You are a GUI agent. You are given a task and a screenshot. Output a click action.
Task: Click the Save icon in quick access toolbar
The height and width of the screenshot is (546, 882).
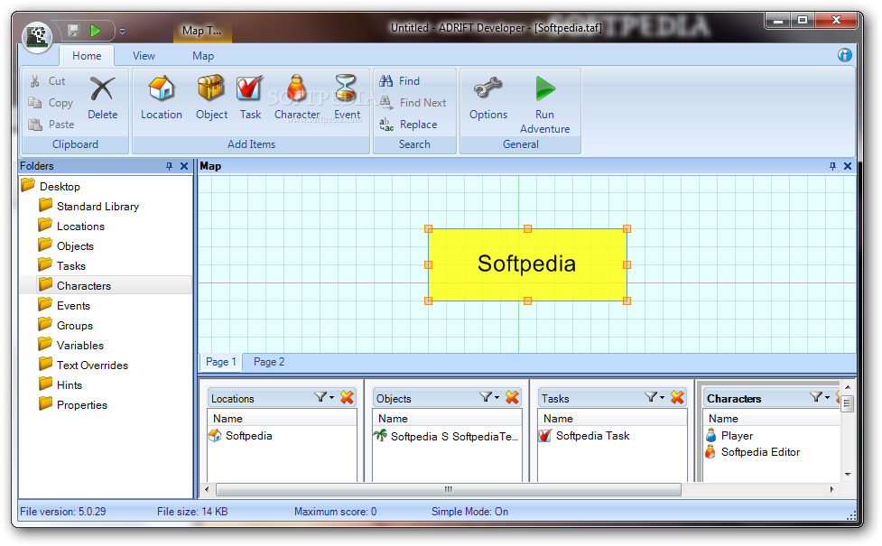pyautogui.click(x=74, y=31)
